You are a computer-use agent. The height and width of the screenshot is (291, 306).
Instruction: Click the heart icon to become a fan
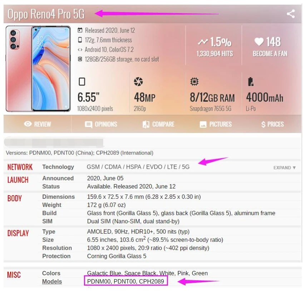pos(259,41)
